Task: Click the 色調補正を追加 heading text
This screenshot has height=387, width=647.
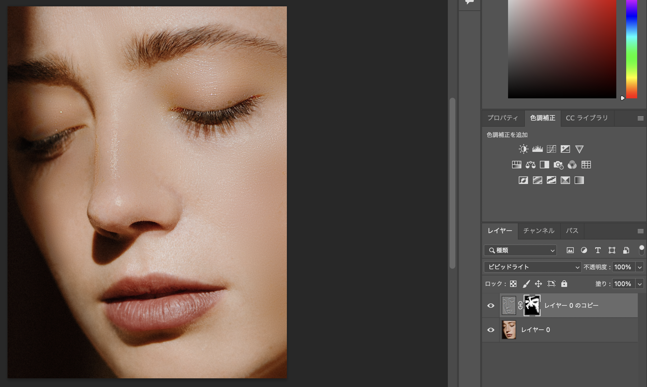Action: (x=507, y=135)
